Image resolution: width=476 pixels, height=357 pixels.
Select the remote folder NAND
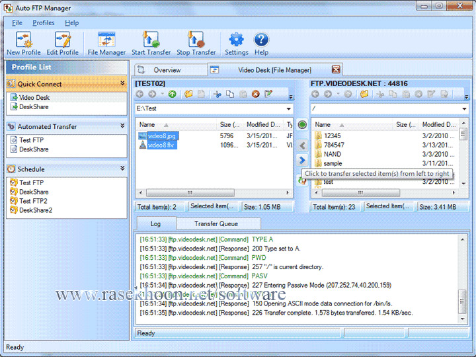tap(332, 154)
